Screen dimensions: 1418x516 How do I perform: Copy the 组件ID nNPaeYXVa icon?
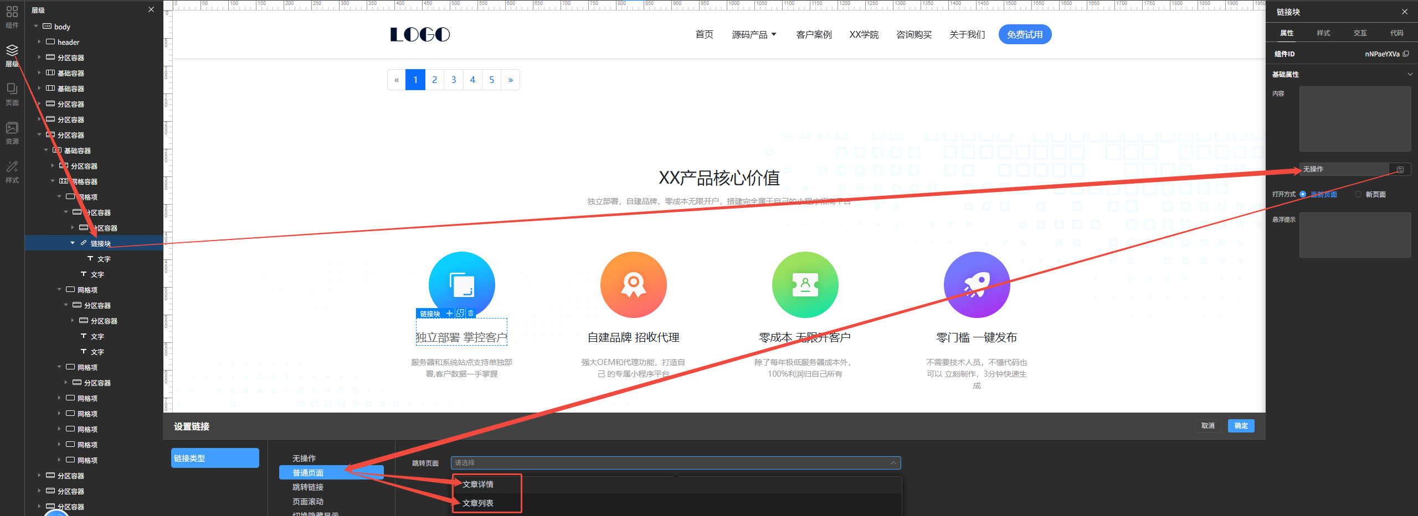[x=1406, y=54]
